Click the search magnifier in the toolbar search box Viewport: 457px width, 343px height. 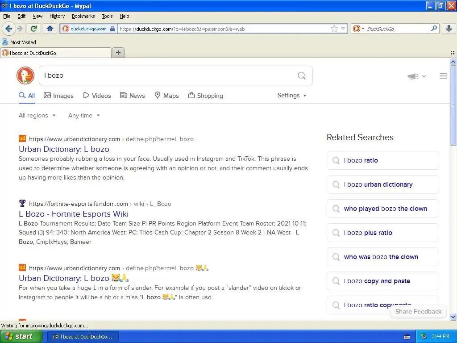coord(434,29)
